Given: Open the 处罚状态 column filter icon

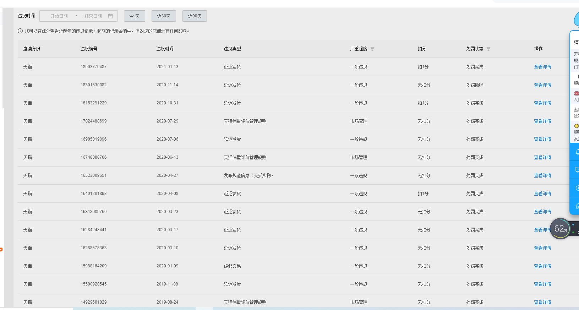Looking at the screenshot, I should [x=488, y=49].
